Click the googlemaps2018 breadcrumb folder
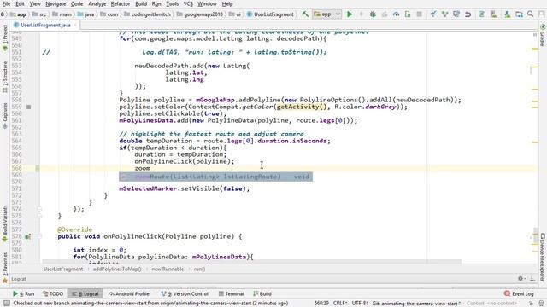 click(x=200, y=14)
